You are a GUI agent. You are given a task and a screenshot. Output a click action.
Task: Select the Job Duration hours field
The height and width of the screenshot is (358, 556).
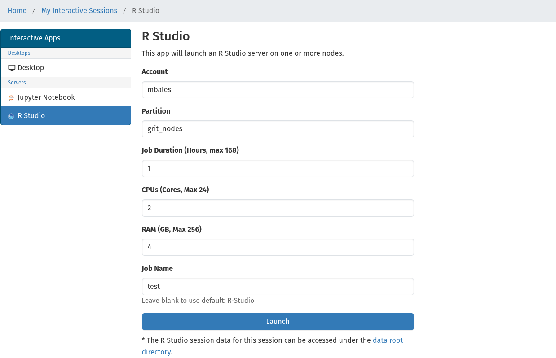278,168
